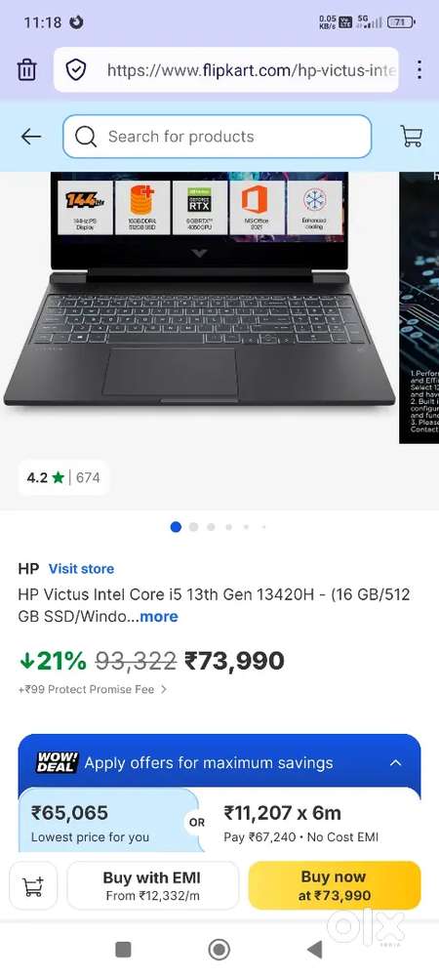Screen dimensions: 439x976
Task: Click the Buy with EMI button
Action: tap(152, 885)
